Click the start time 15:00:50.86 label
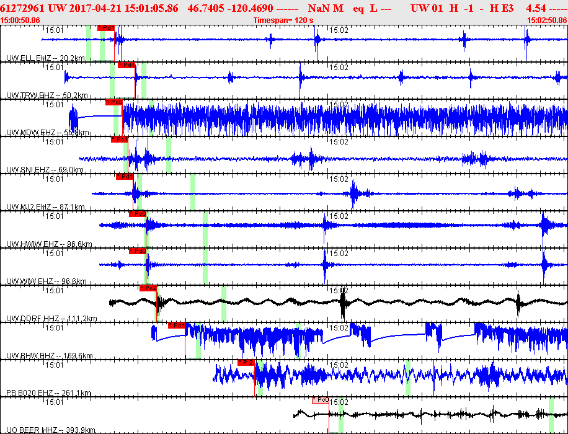Image resolution: width=568 pixels, height=434 pixels. click(20, 20)
